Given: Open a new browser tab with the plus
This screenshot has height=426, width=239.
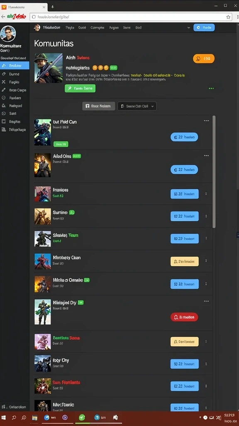Looking at the screenshot, I should point(53,7).
